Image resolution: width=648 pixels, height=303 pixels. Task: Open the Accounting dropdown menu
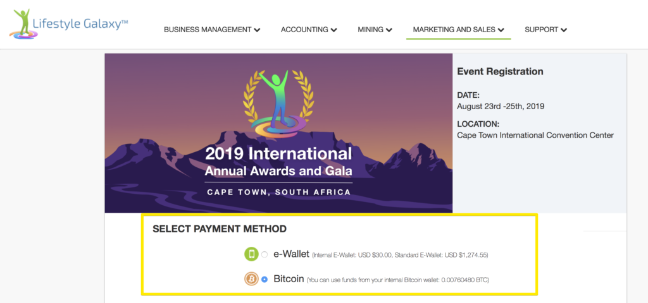point(309,30)
